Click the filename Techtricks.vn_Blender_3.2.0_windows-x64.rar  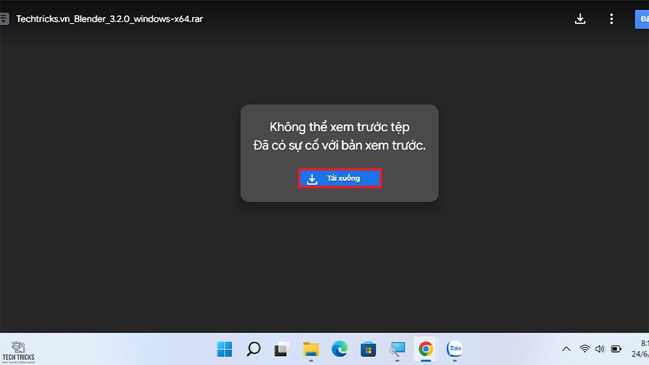[110, 19]
